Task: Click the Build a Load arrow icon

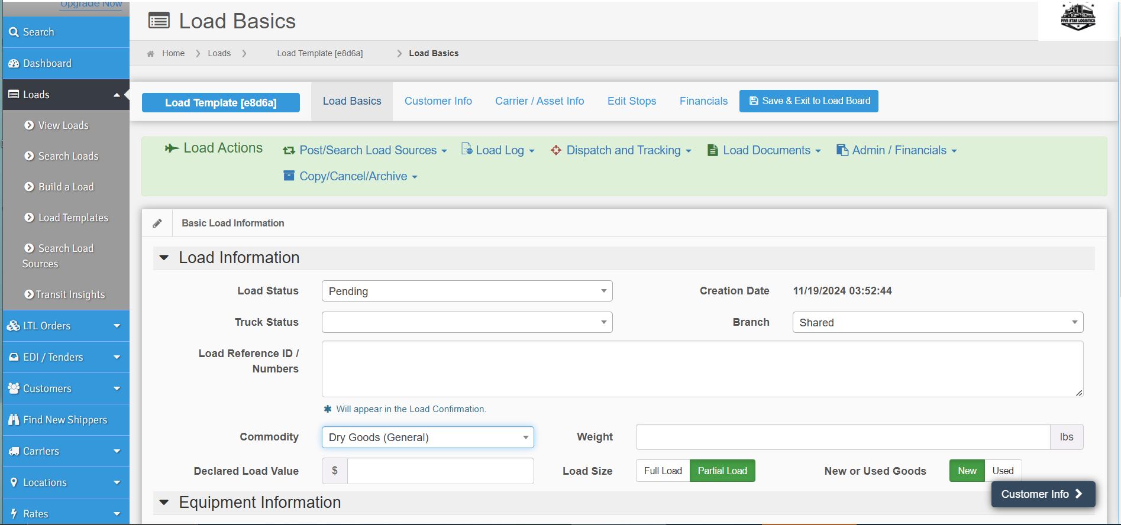Action: [x=29, y=187]
